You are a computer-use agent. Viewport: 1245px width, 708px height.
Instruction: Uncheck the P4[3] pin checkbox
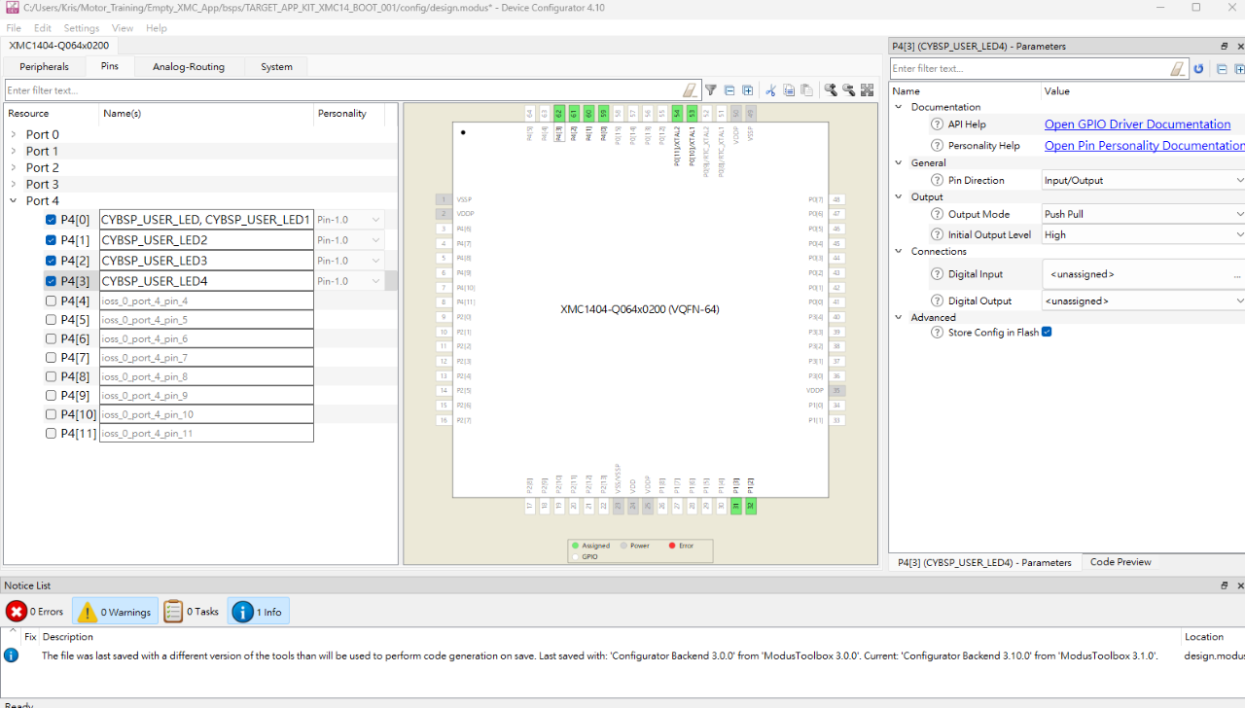pyautogui.click(x=51, y=281)
